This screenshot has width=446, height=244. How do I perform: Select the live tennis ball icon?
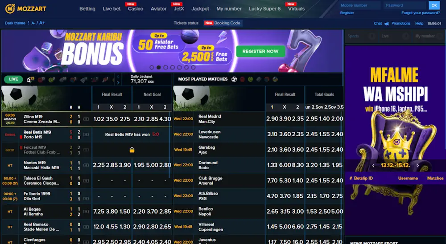click(x=51, y=80)
